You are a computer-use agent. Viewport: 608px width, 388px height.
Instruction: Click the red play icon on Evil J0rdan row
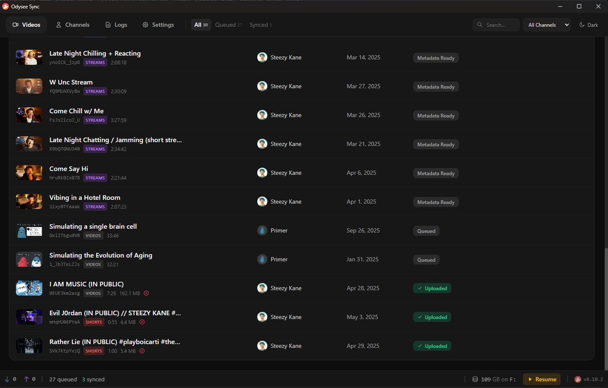pos(142,322)
